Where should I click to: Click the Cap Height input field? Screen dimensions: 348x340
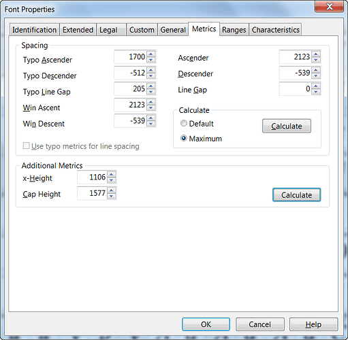click(93, 193)
